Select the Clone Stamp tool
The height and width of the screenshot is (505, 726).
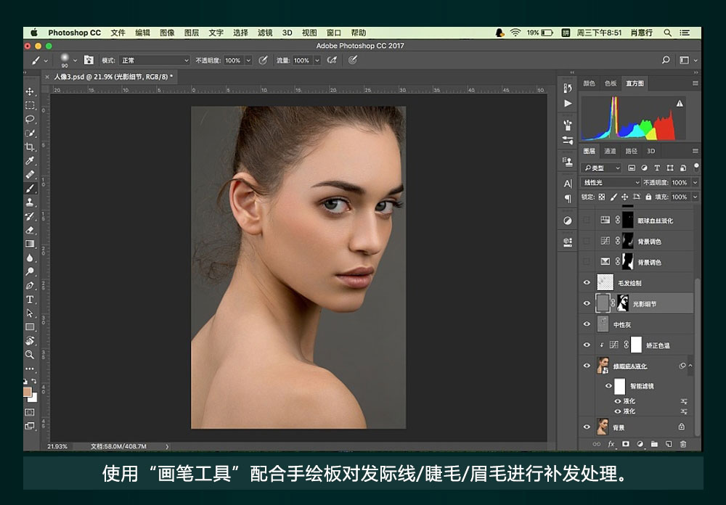[x=30, y=202]
